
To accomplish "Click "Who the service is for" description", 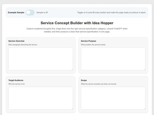I will click(x=17, y=84).
